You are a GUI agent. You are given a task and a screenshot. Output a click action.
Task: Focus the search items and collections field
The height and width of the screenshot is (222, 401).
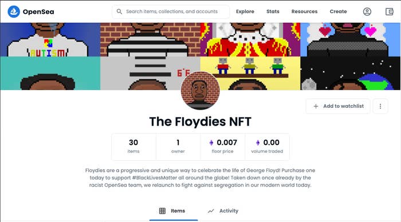click(x=171, y=11)
